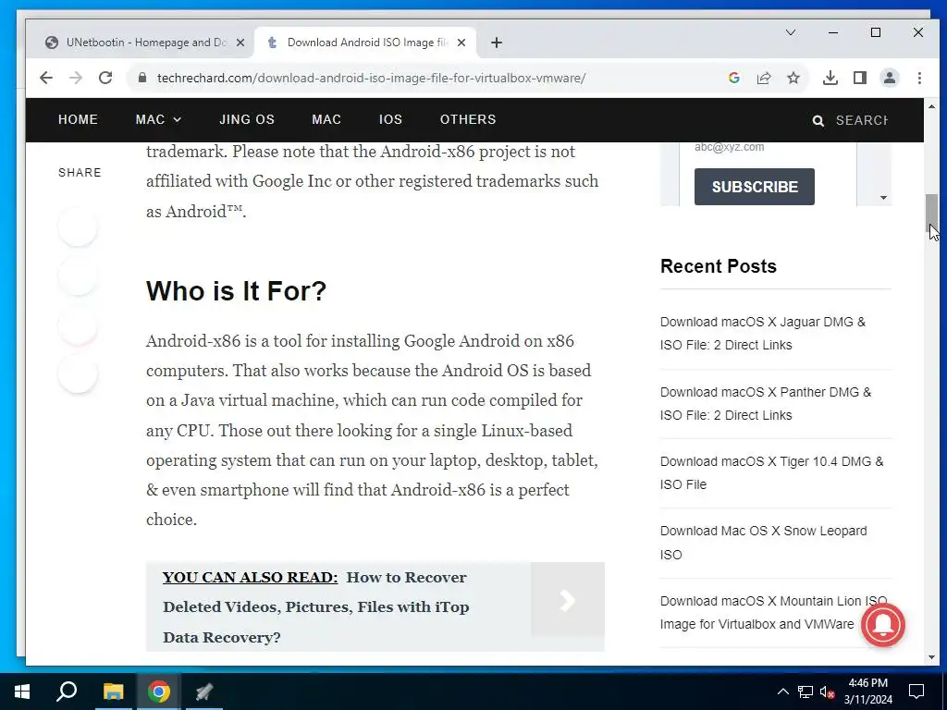Open Mac OS X Snow Leopard ISO post
947x710 pixels.
pyautogui.click(x=763, y=543)
